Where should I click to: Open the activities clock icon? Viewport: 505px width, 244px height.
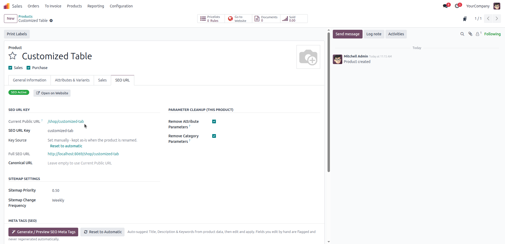click(x=457, y=6)
